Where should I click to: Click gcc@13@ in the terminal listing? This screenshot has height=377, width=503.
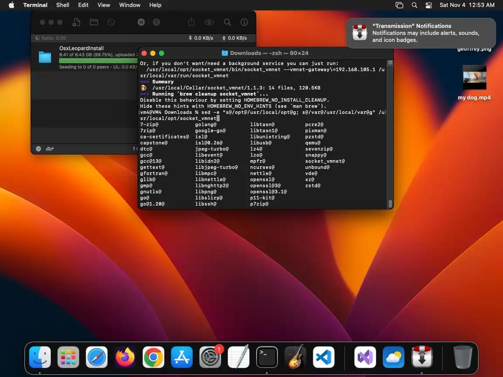point(151,161)
